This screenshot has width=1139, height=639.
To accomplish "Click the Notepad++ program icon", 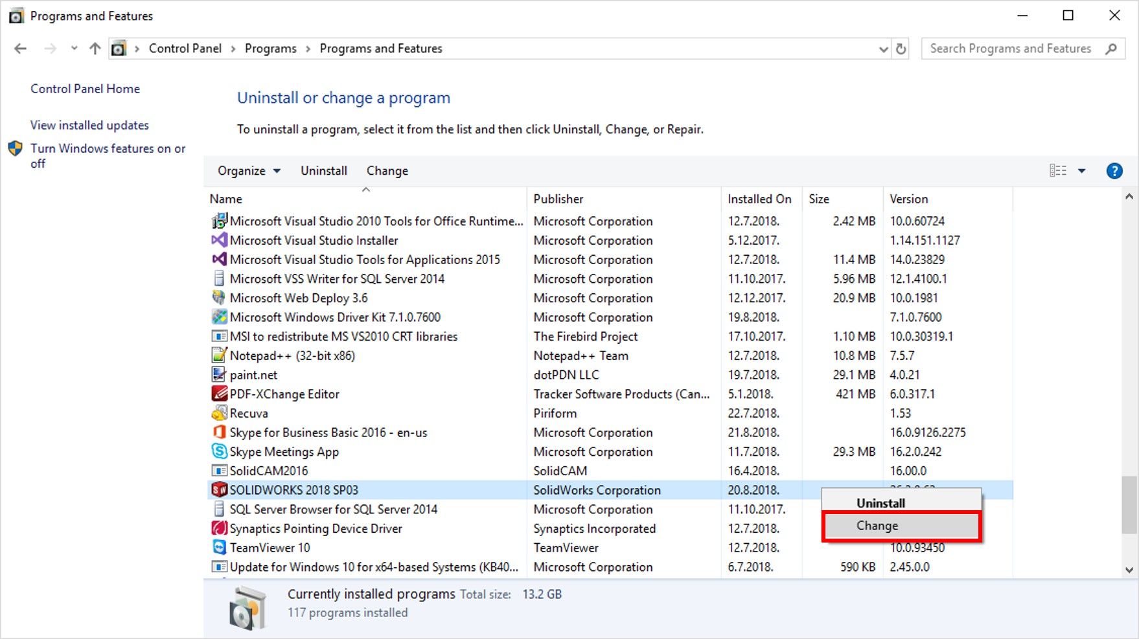I will [x=220, y=355].
